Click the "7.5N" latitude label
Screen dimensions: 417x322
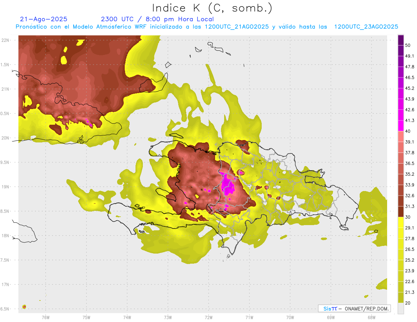pyautogui.click(x=5, y=260)
